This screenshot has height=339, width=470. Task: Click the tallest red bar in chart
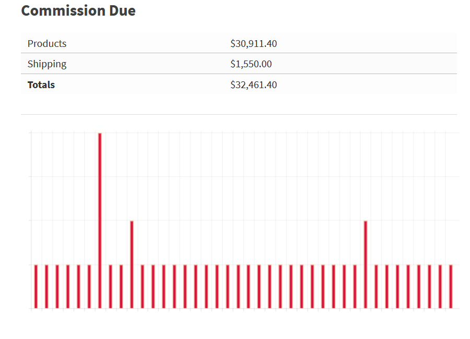[x=100, y=219]
